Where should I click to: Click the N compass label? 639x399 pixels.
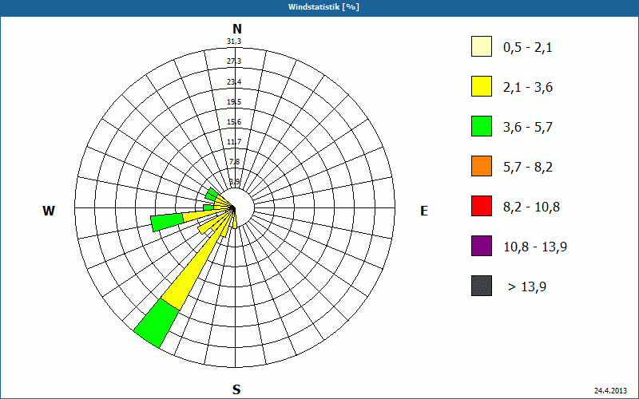pos(237,29)
